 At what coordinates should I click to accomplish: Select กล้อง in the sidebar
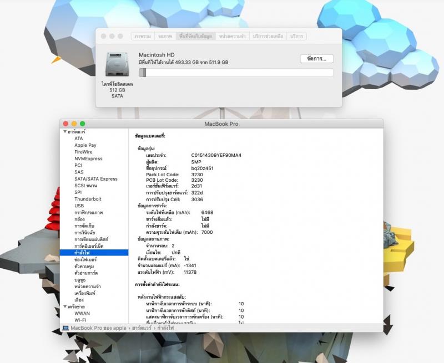tap(79, 219)
